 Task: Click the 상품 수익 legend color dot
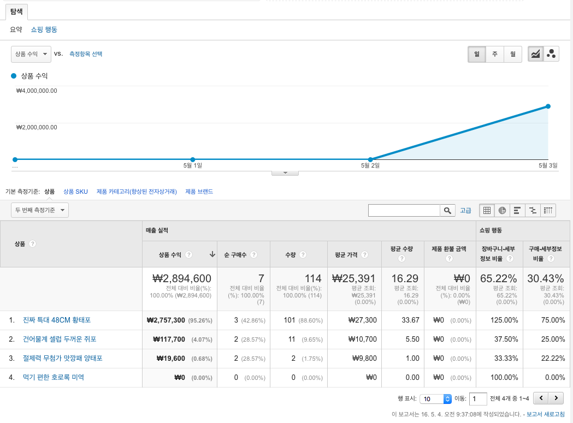14,76
